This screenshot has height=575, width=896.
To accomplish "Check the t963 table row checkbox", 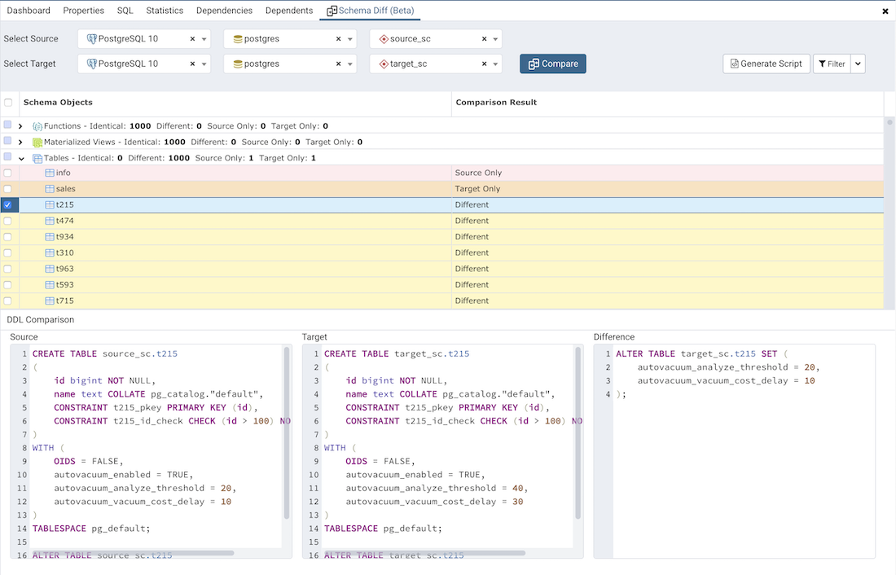I will [7, 269].
